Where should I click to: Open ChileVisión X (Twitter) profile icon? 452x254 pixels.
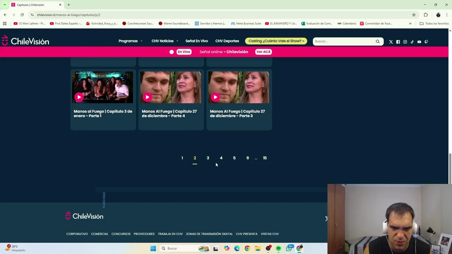[391, 42]
